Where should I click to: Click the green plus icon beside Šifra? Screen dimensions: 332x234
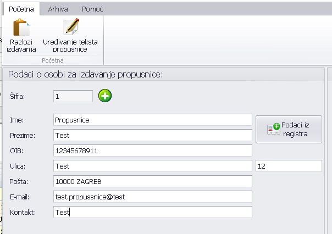105,96
